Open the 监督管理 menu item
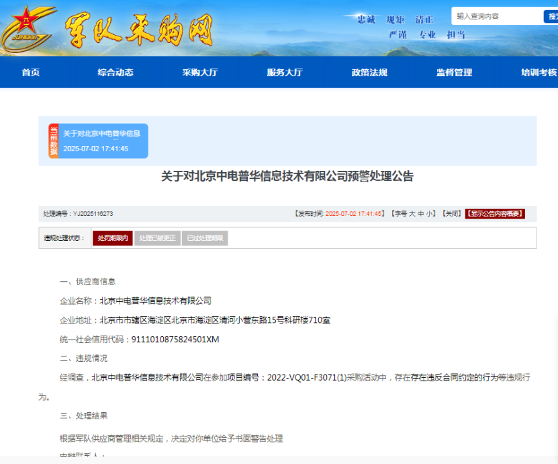The image size is (558, 464). tap(455, 73)
